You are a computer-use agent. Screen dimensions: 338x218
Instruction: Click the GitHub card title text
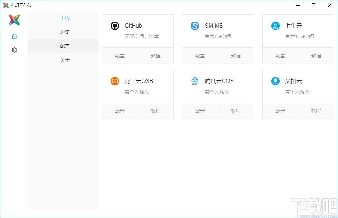133,26
